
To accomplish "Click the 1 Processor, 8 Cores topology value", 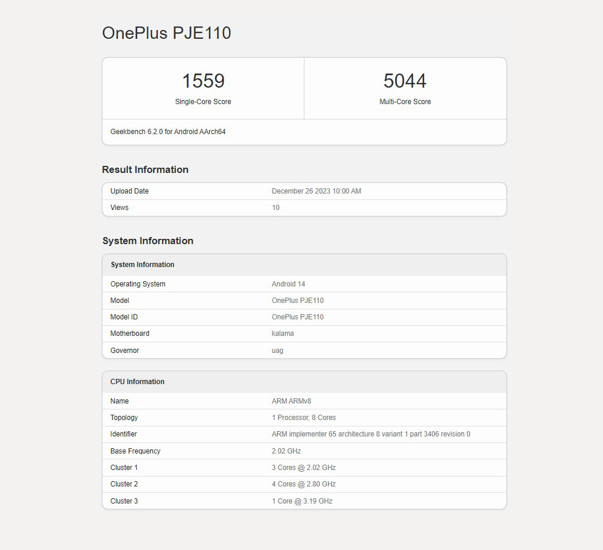I will click(x=304, y=418).
